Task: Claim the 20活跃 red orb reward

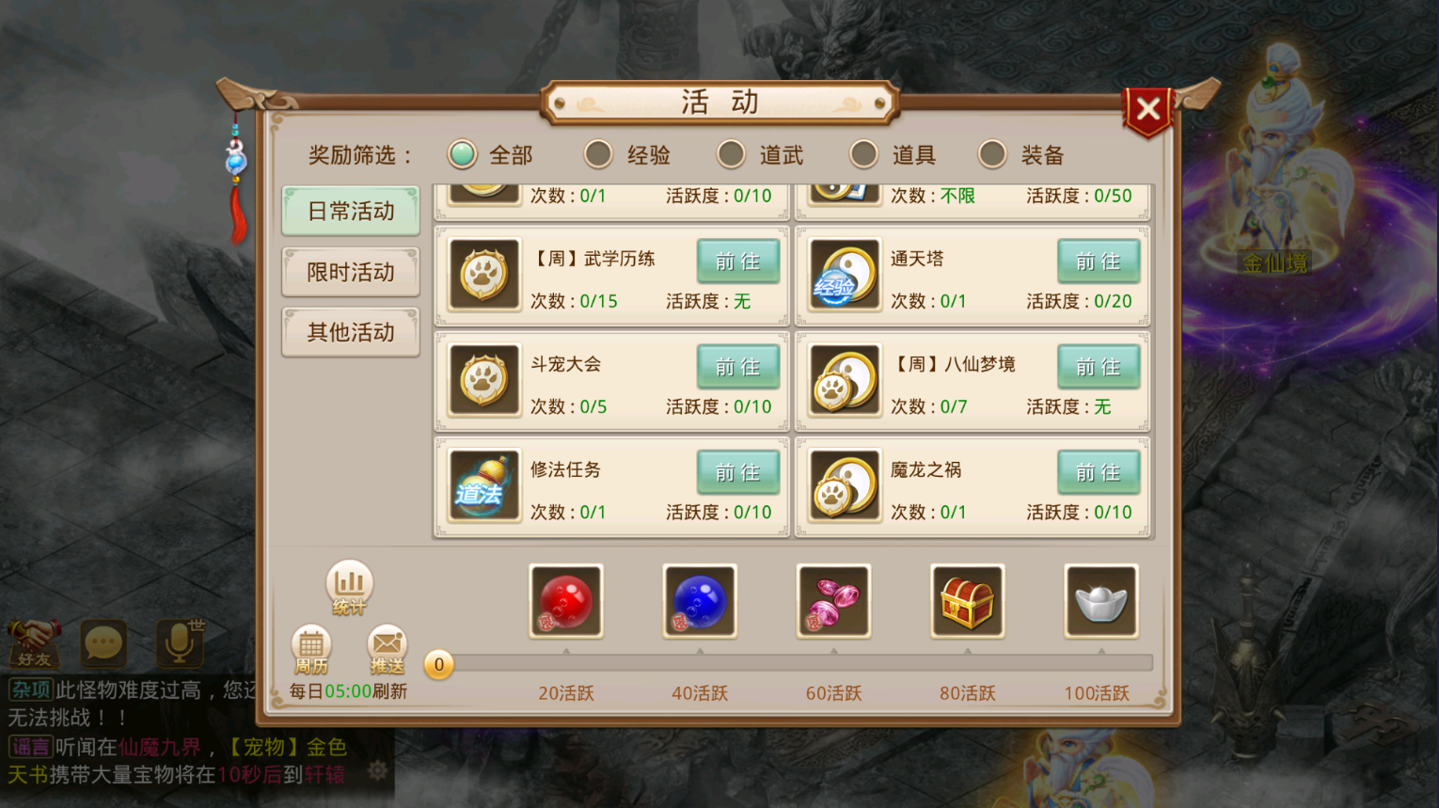Action: (565, 601)
